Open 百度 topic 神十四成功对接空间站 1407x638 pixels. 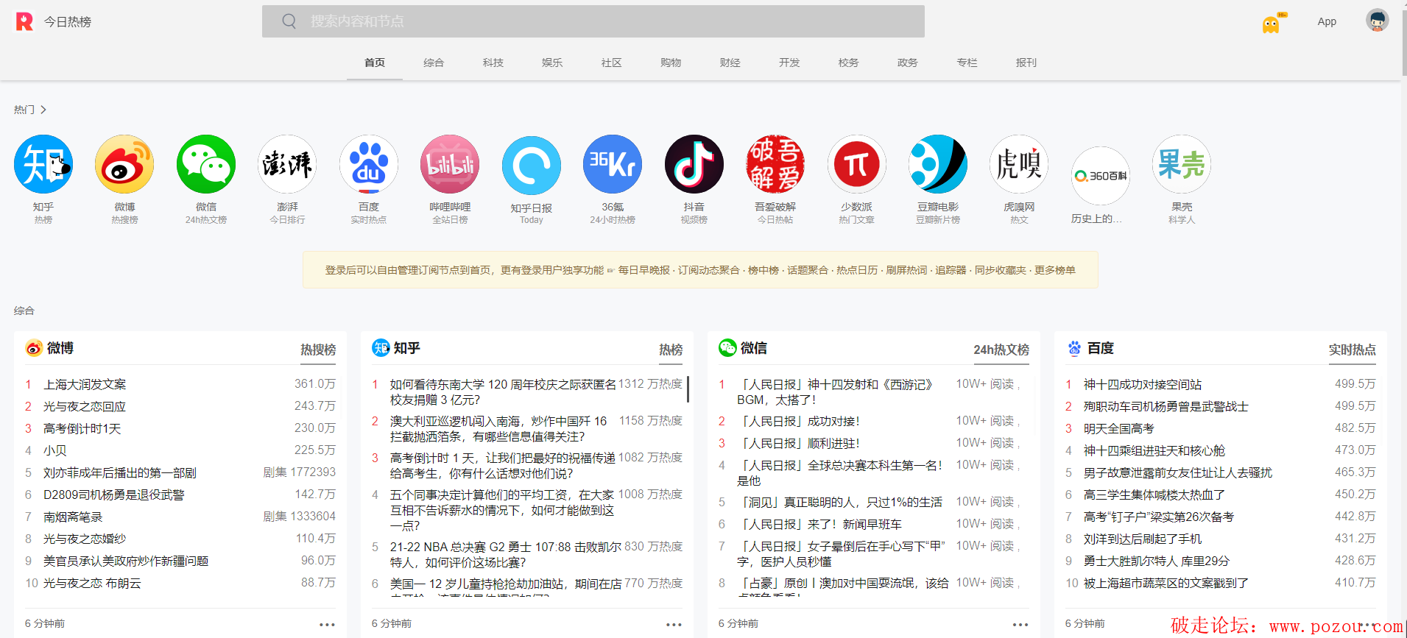tap(1143, 384)
